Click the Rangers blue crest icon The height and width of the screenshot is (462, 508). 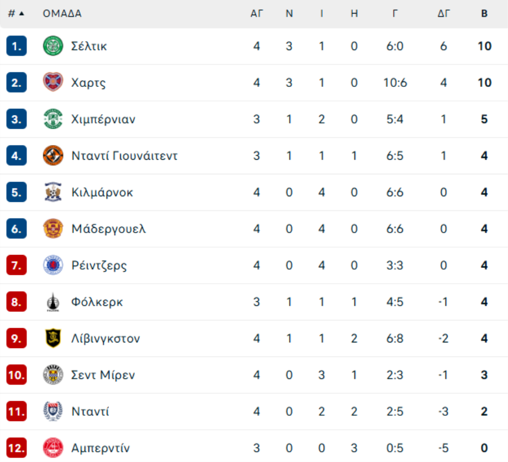pos(53,265)
